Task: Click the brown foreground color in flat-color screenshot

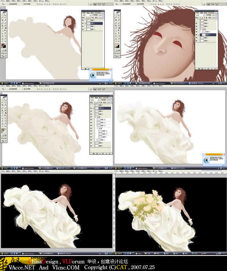Action: pyautogui.click(x=3, y=46)
